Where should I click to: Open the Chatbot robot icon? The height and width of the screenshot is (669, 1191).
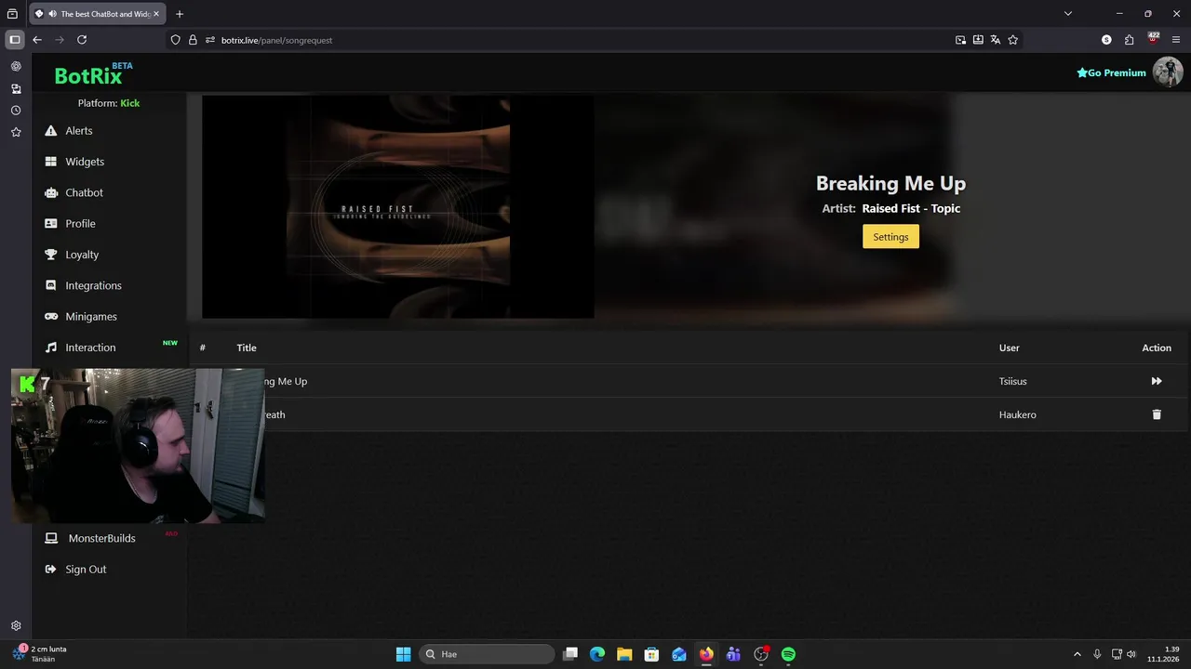coord(50,192)
